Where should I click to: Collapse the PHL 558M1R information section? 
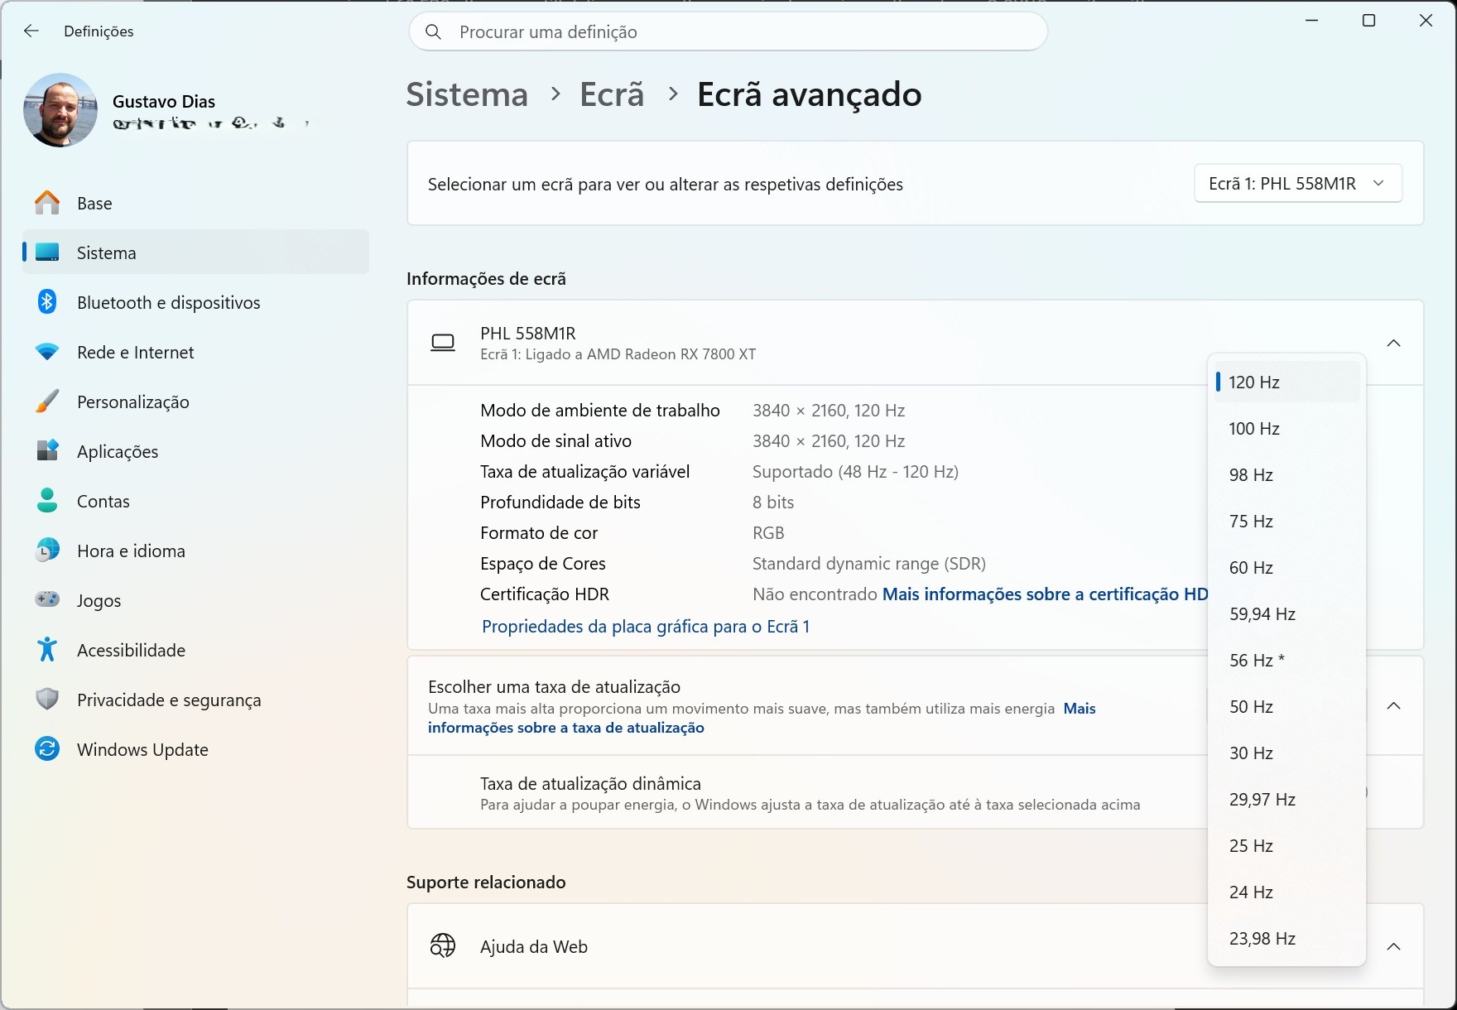tap(1393, 343)
